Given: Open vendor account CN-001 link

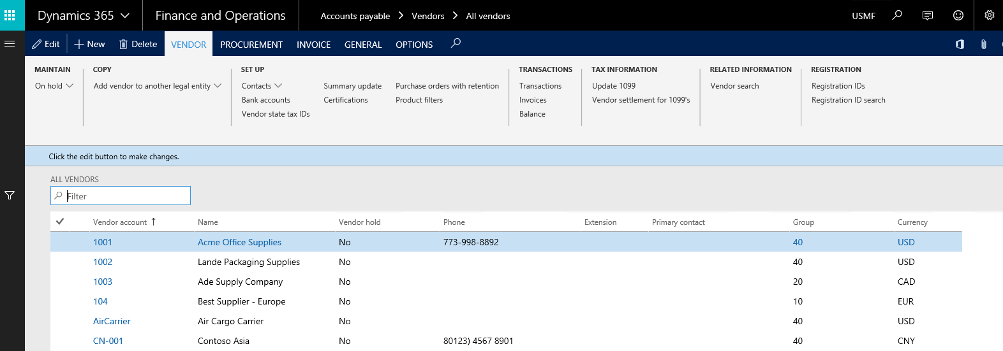Looking at the screenshot, I should click(x=108, y=341).
